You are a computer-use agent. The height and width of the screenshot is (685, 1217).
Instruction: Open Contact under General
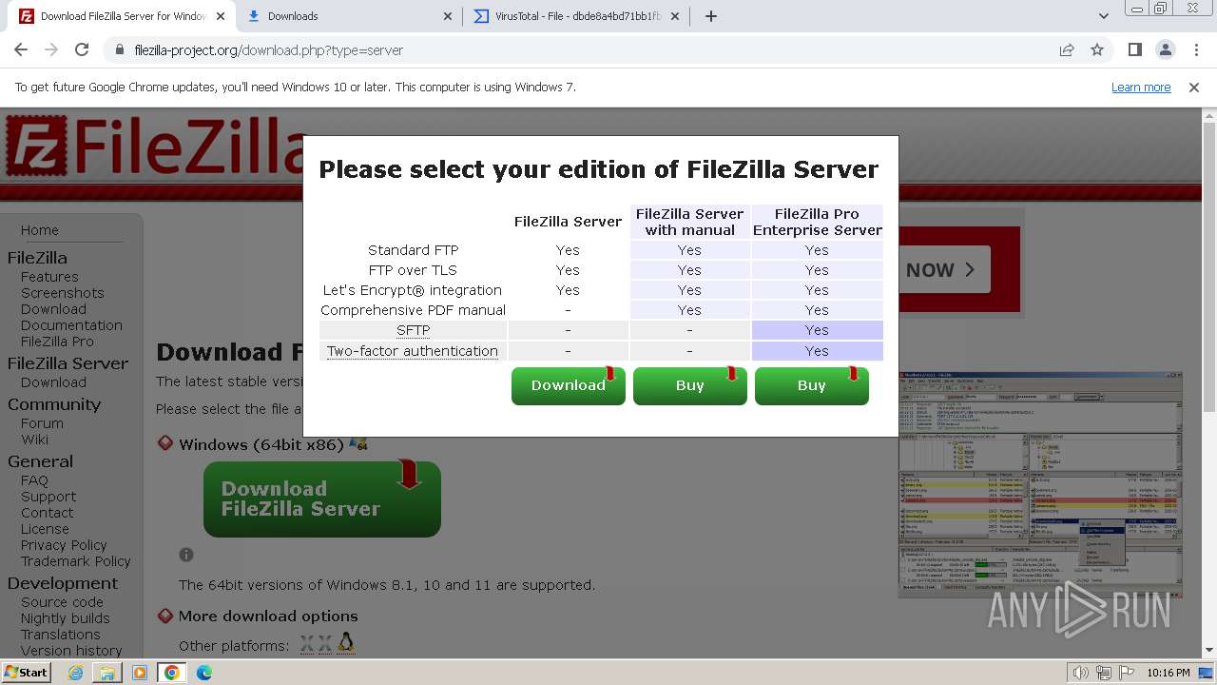point(47,513)
